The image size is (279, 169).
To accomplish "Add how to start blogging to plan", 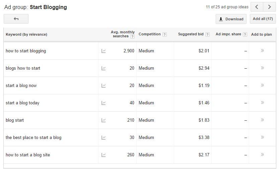I will tap(262, 51).
